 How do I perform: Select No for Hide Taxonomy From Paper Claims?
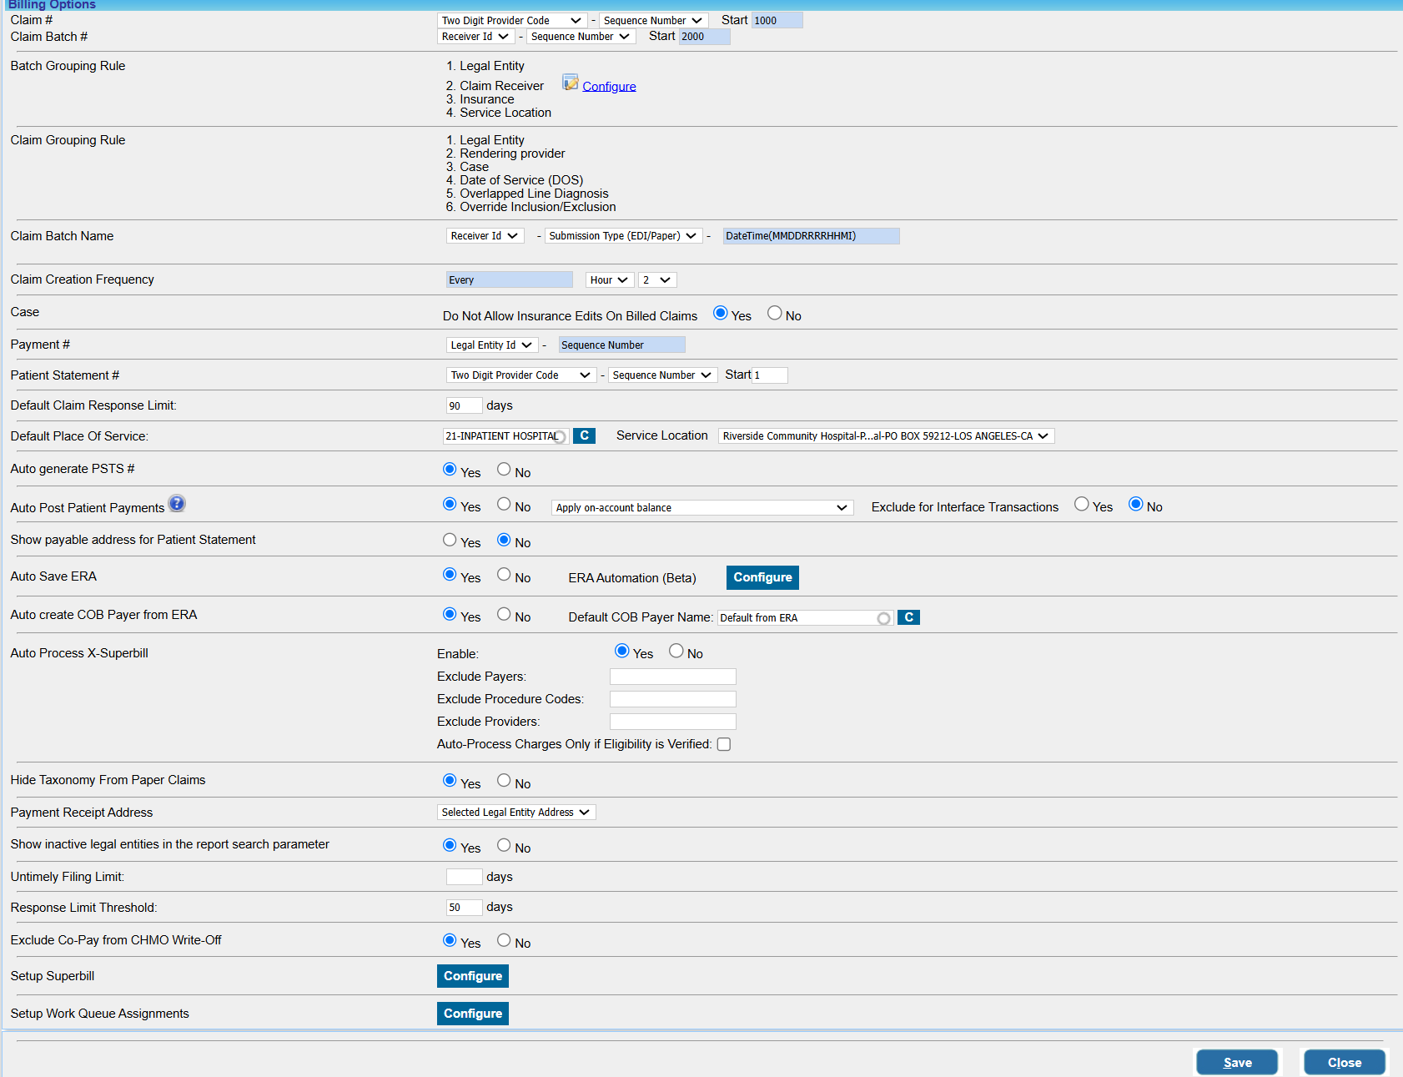[504, 781]
